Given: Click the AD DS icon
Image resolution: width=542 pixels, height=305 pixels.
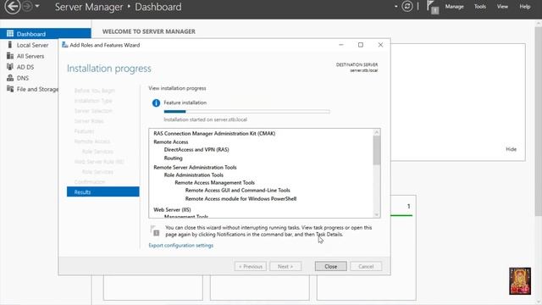Looking at the screenshot, I should [x=10, y=67].
